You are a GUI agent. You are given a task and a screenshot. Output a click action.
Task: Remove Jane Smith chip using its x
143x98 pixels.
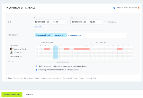65,35
